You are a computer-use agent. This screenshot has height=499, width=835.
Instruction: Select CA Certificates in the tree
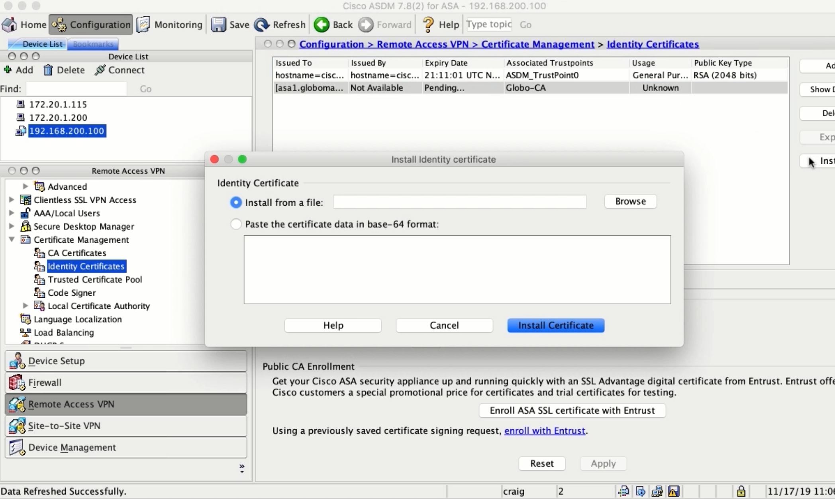[77, 253]
